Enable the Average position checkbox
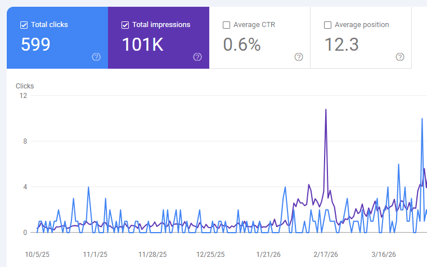The height and width of the screenshot is (267, 427). tap(327, 25)
